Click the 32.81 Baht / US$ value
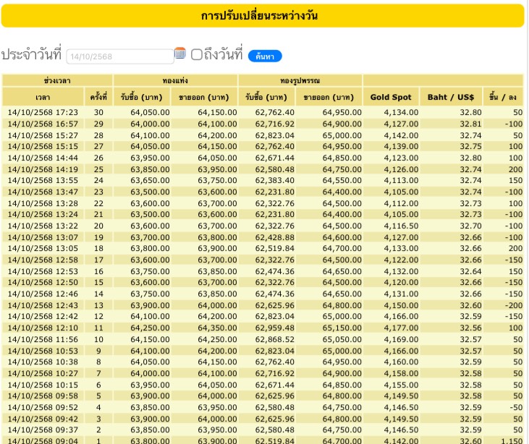This screenshot has height=444, width=529. coord(470,124)
